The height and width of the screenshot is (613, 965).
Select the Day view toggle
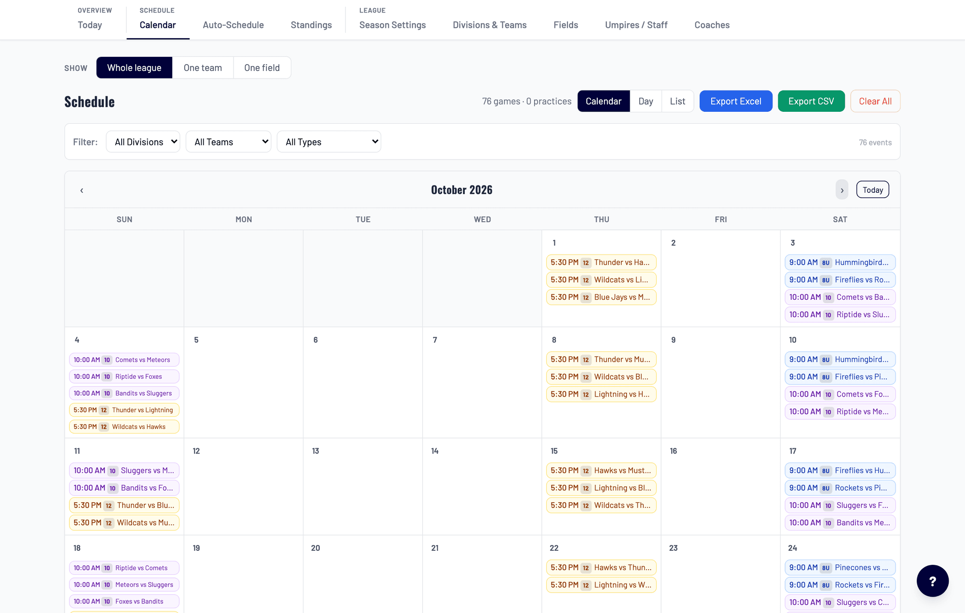pyautogui.click(x=646, y=101)
